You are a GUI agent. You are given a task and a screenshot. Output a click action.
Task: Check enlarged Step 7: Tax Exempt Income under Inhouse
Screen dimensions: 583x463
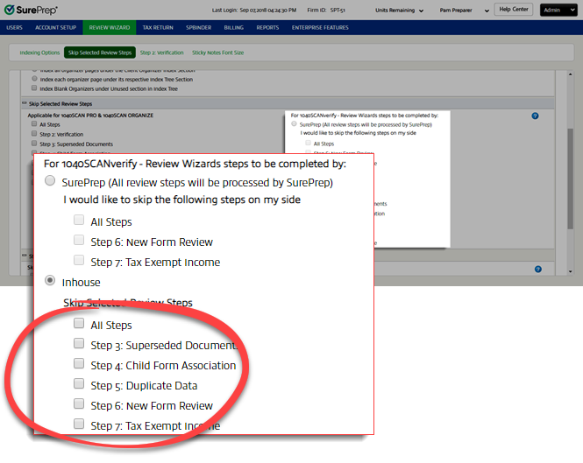pos(79,424)
